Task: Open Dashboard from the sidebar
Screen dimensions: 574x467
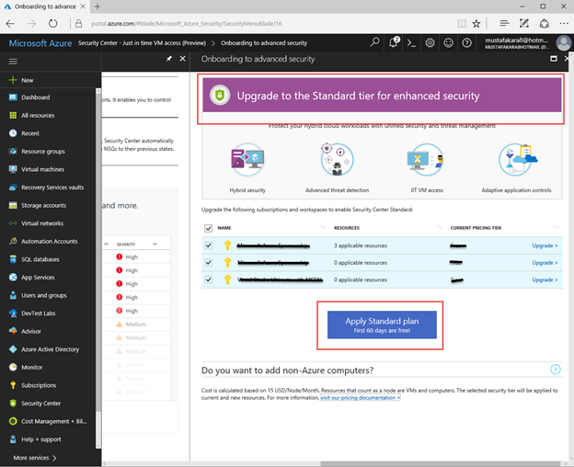Action: tap(35, 97)
